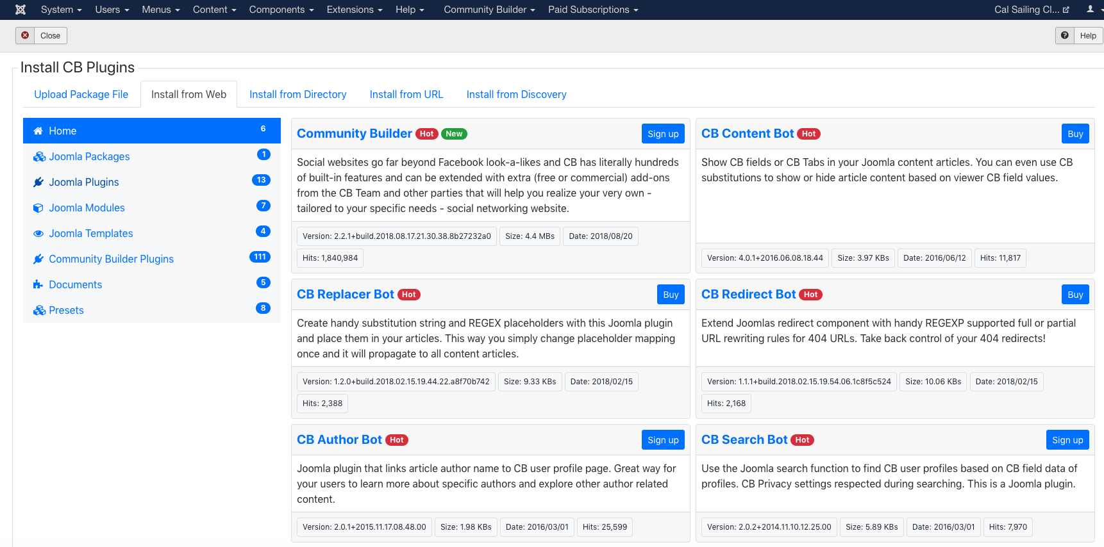Click 'Hits: 1,840,984' label
Screen dimensions: 1104x547
tap(330, 258)
